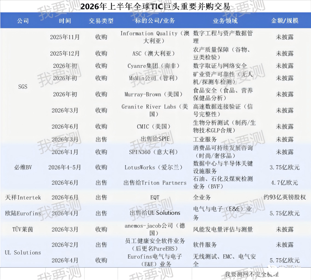Select the TÜV莱茵 company cell
The image size is (311, 280).
point(23,229)
